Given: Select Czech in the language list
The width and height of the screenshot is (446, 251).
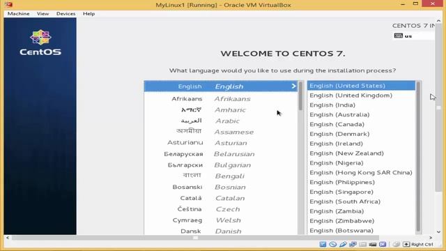Looking at the screenshot, I should tap(221, 209).
